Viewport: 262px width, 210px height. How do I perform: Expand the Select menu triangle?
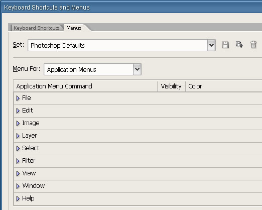click(x=18, y=148)
